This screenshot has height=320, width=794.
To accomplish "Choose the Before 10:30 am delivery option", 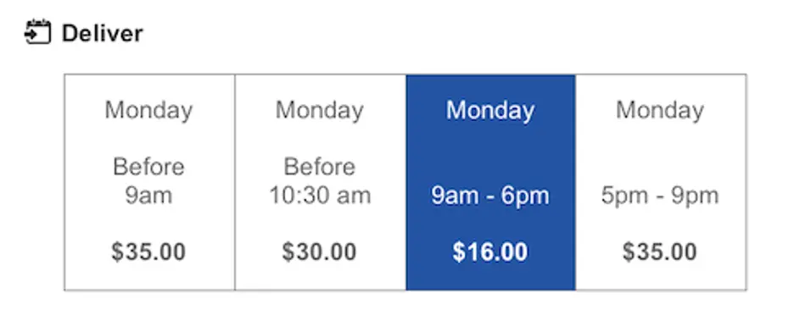I will click(320, 182).
